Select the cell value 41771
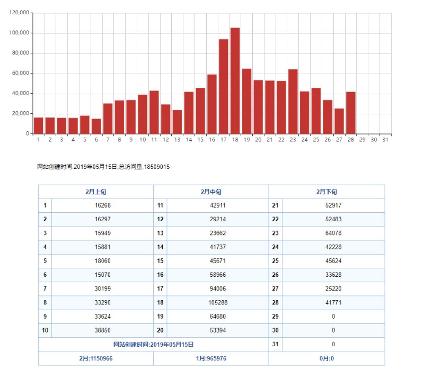 [333, 302]
